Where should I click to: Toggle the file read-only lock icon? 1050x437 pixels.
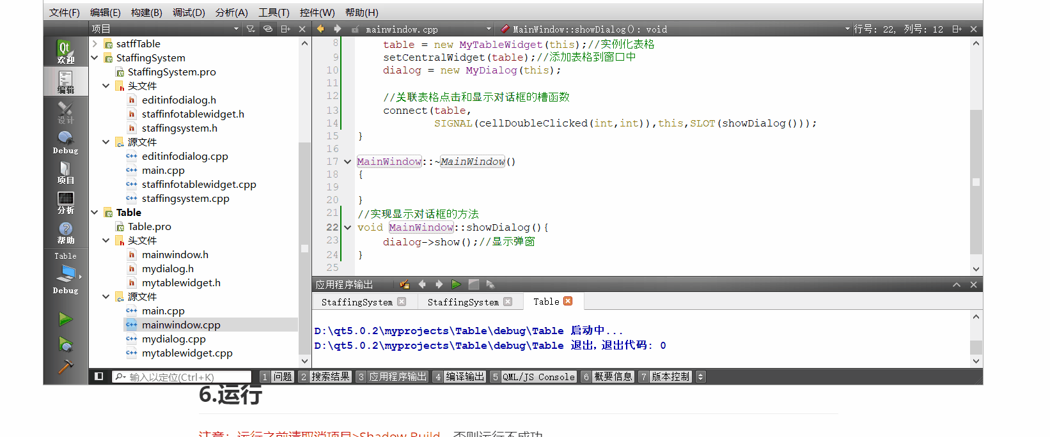[355, 29]
